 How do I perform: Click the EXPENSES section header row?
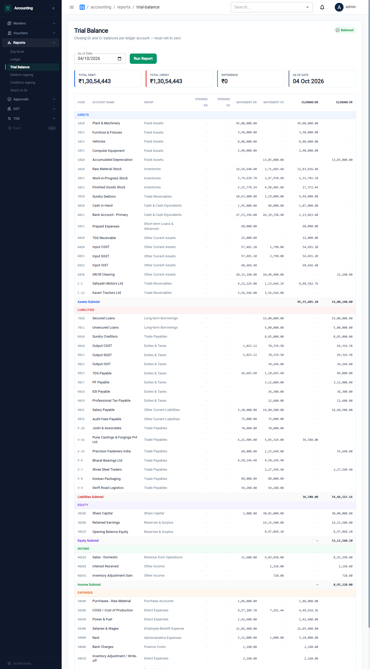point(215,593)
